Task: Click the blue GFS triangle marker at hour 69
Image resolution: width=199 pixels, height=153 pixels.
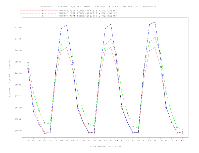Action: pyautogui.click(x=155, y=22)
